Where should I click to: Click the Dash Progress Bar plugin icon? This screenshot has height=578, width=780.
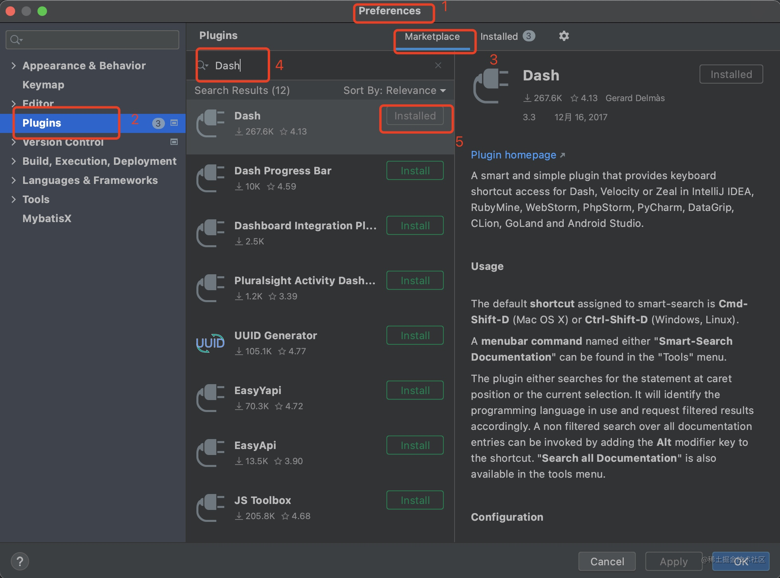(x=210, y=178)
